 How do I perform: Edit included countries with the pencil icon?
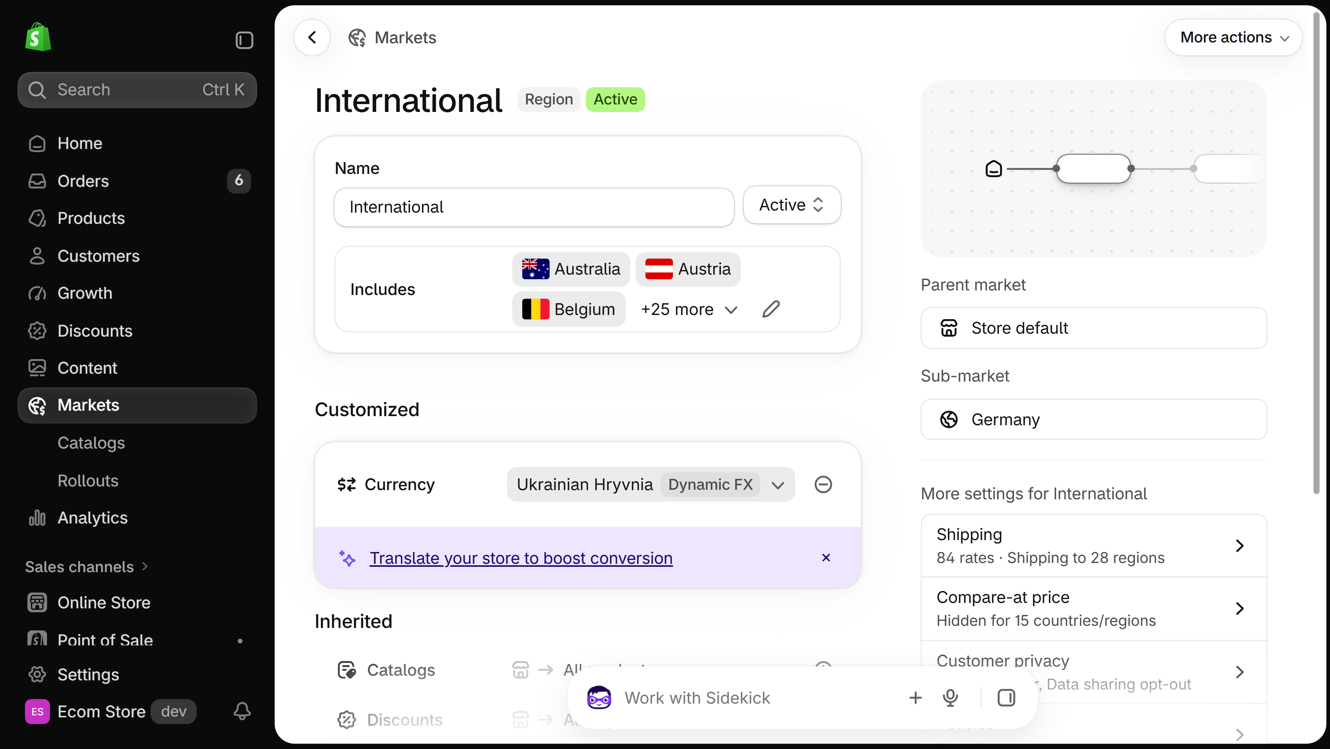(771, 309)
